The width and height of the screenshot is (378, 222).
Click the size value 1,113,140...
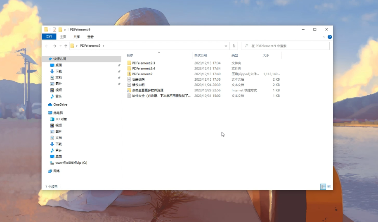(x=272, y=74)
